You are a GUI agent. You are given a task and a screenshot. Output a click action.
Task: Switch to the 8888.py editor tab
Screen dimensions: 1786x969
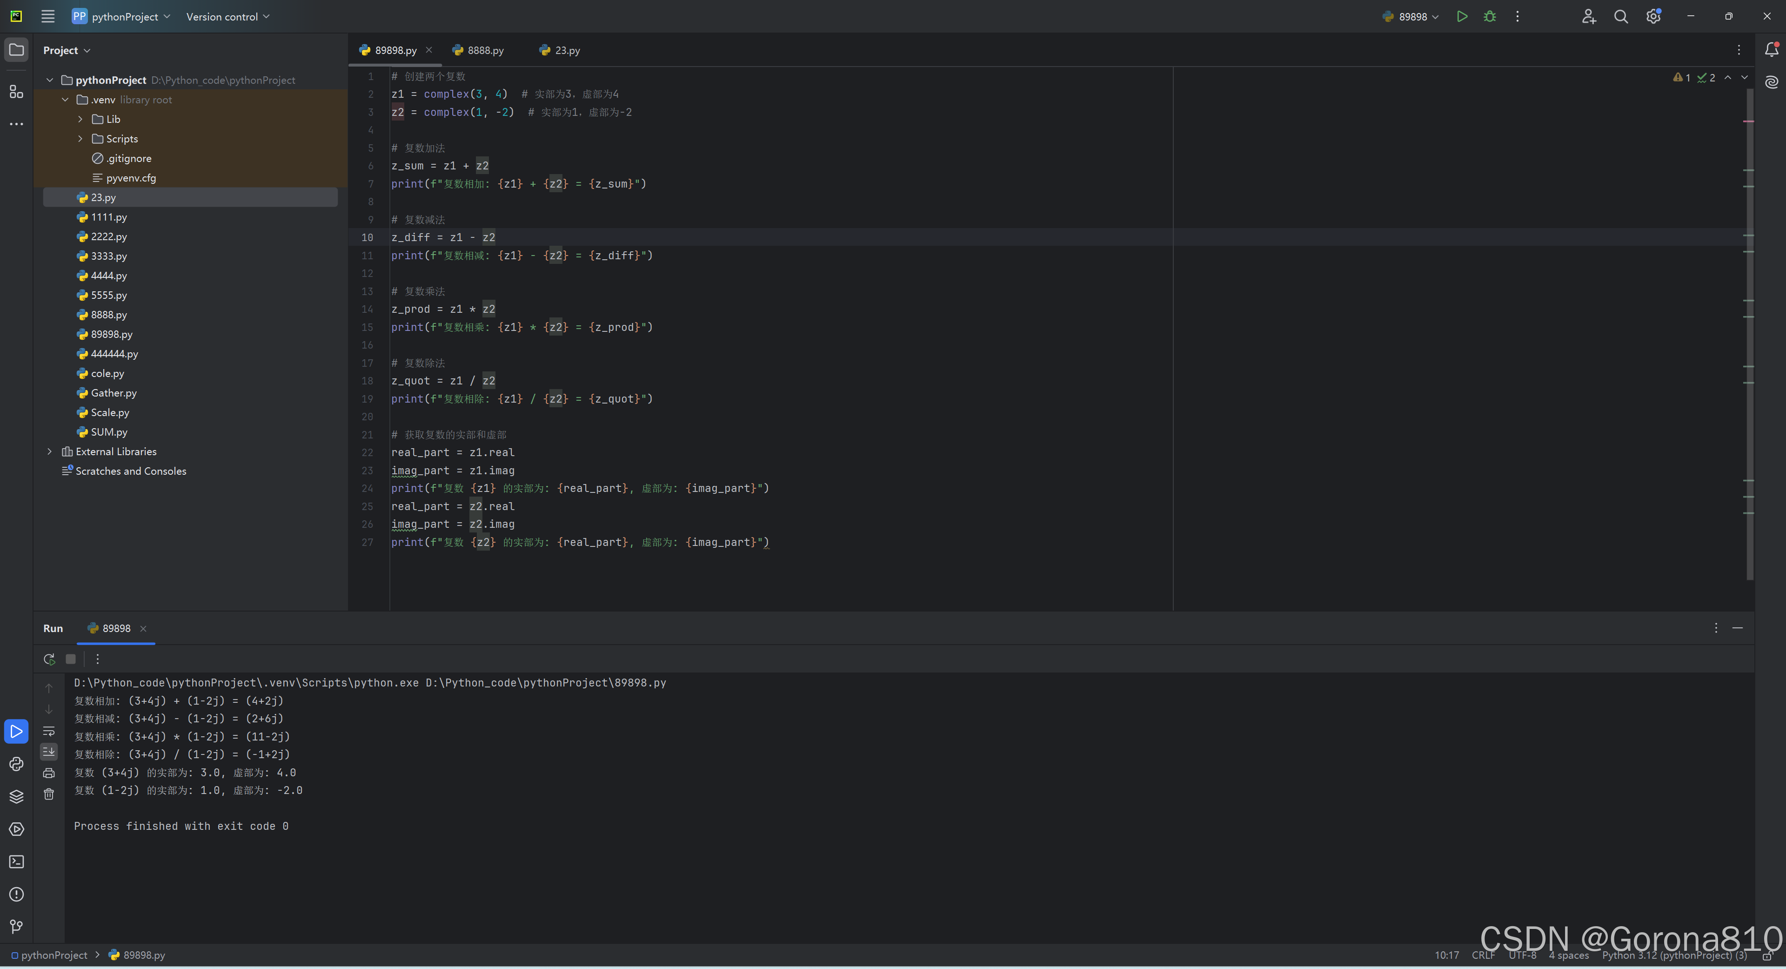coord(485,50)
